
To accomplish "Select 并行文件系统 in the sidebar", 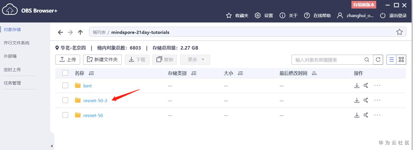I will tap(17, 43).
